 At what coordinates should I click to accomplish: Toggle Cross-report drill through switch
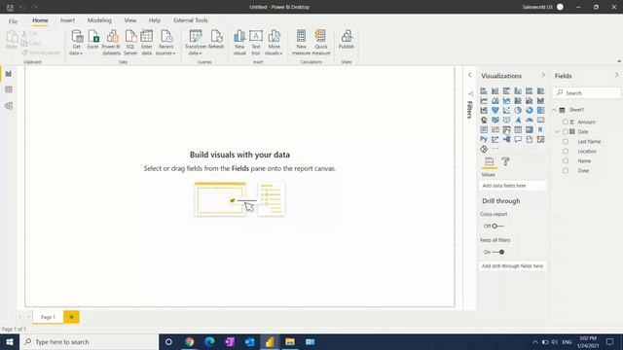pyautogui.click(x=497, y=226)
